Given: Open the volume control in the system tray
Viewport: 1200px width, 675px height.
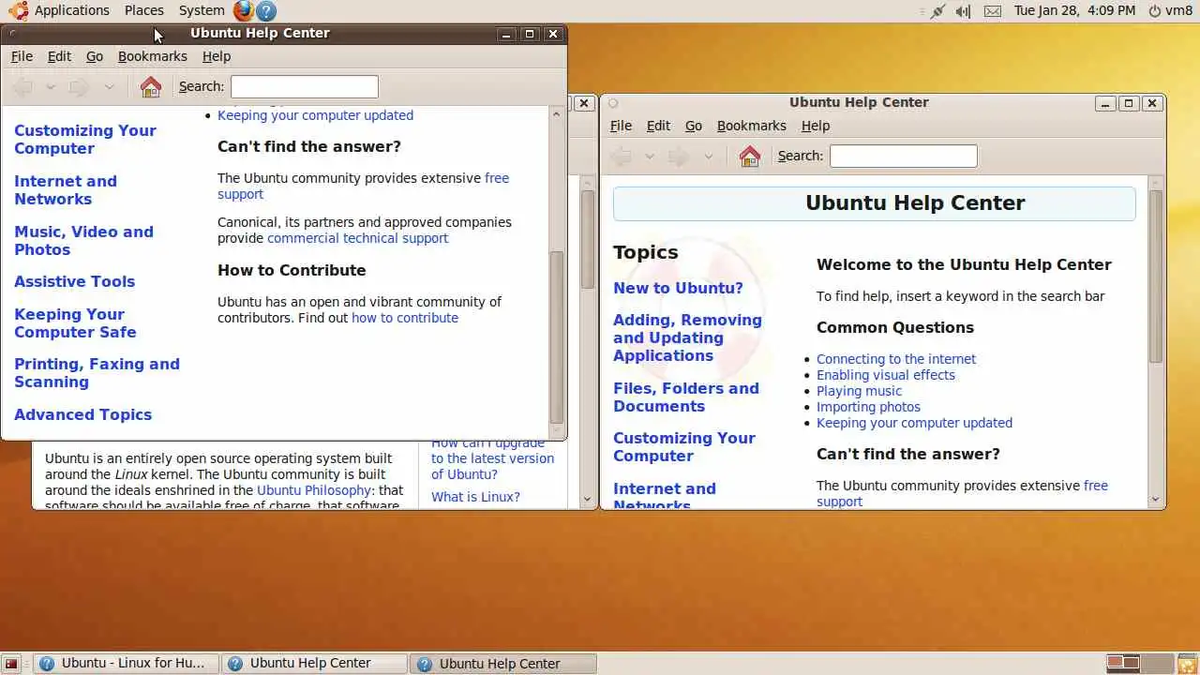Looking at the screenshot, I should click(x=964, y=11).
